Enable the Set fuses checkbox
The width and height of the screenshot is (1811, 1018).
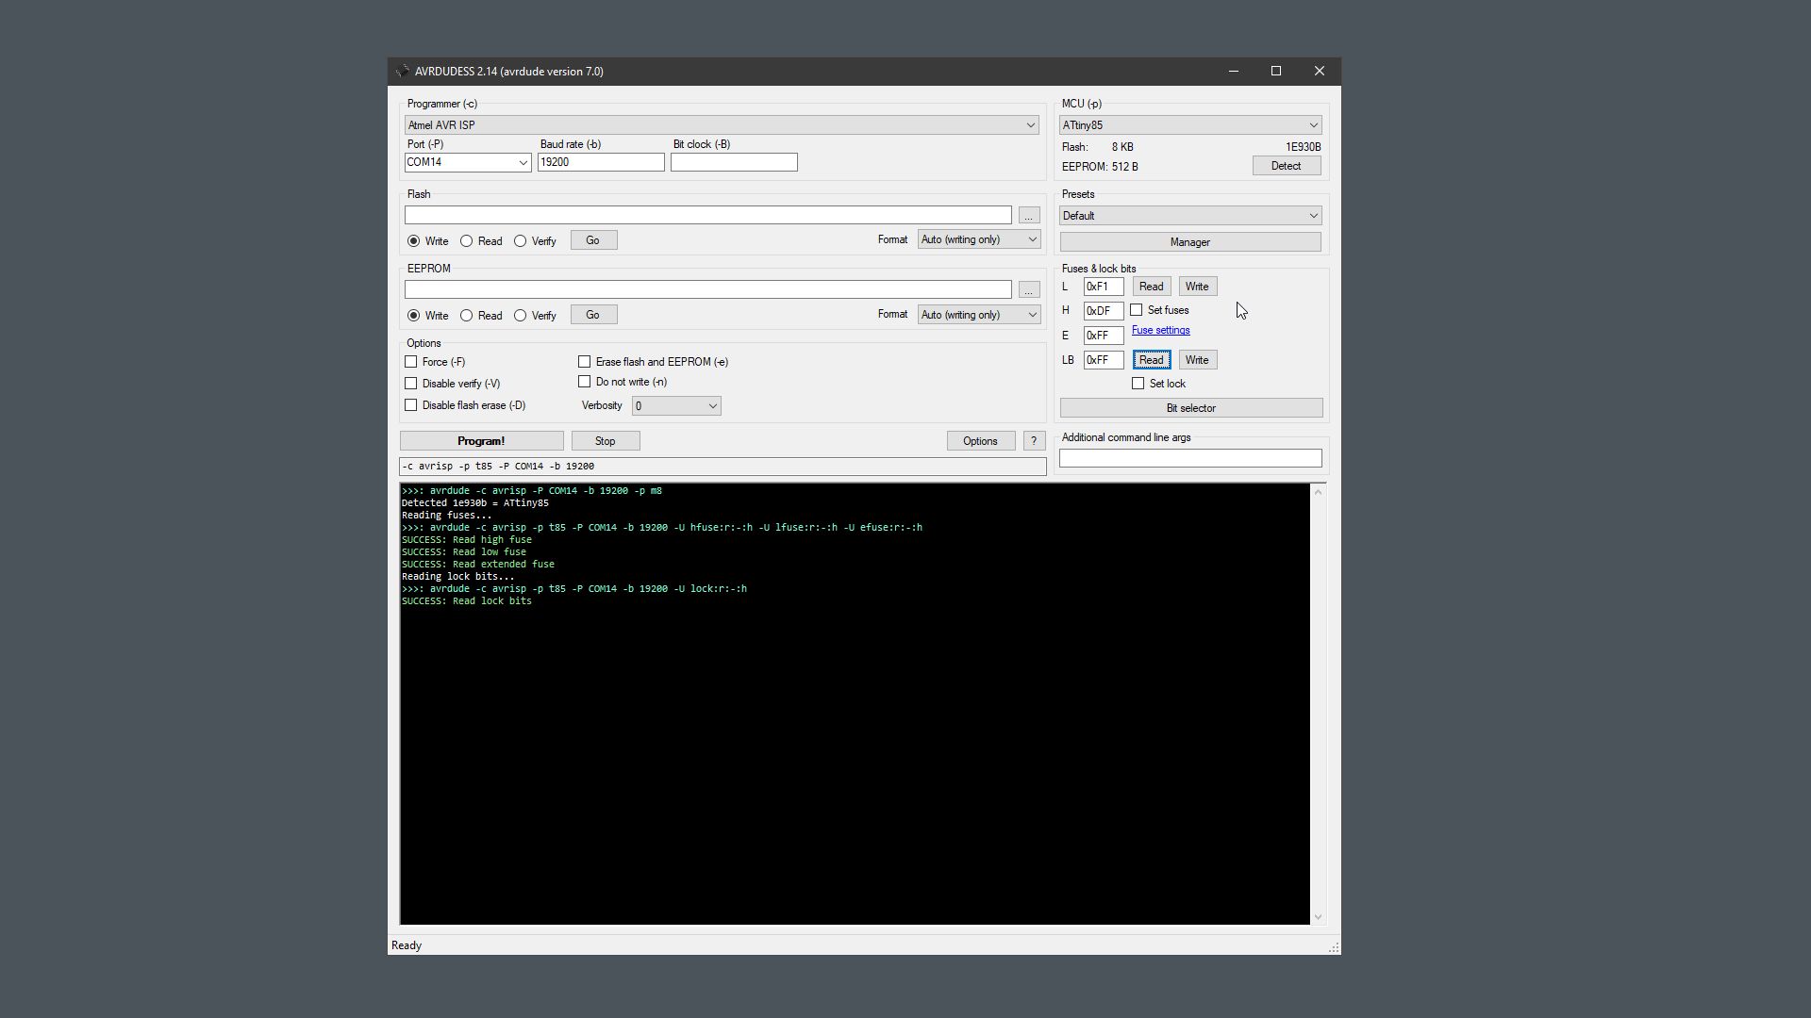coord(1137,309)
